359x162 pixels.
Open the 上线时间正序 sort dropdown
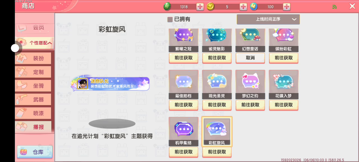[268, 19]
